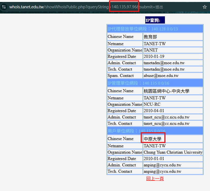This screenshot has width=210, height=191.
Task: Follow the 回上一頁 link
Action: (x=155, y=179)
